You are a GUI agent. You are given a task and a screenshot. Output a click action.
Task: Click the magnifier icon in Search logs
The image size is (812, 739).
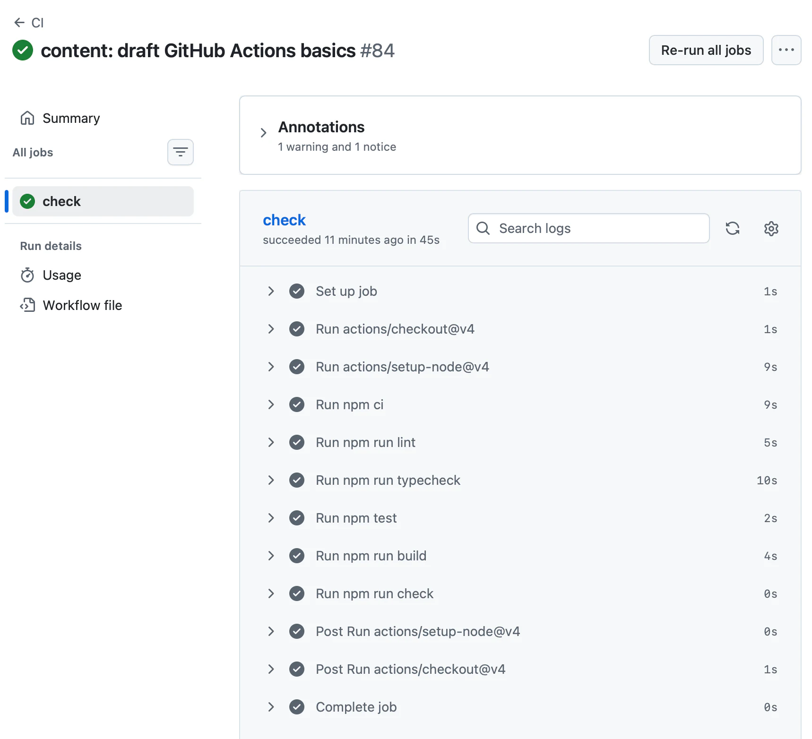483,228
